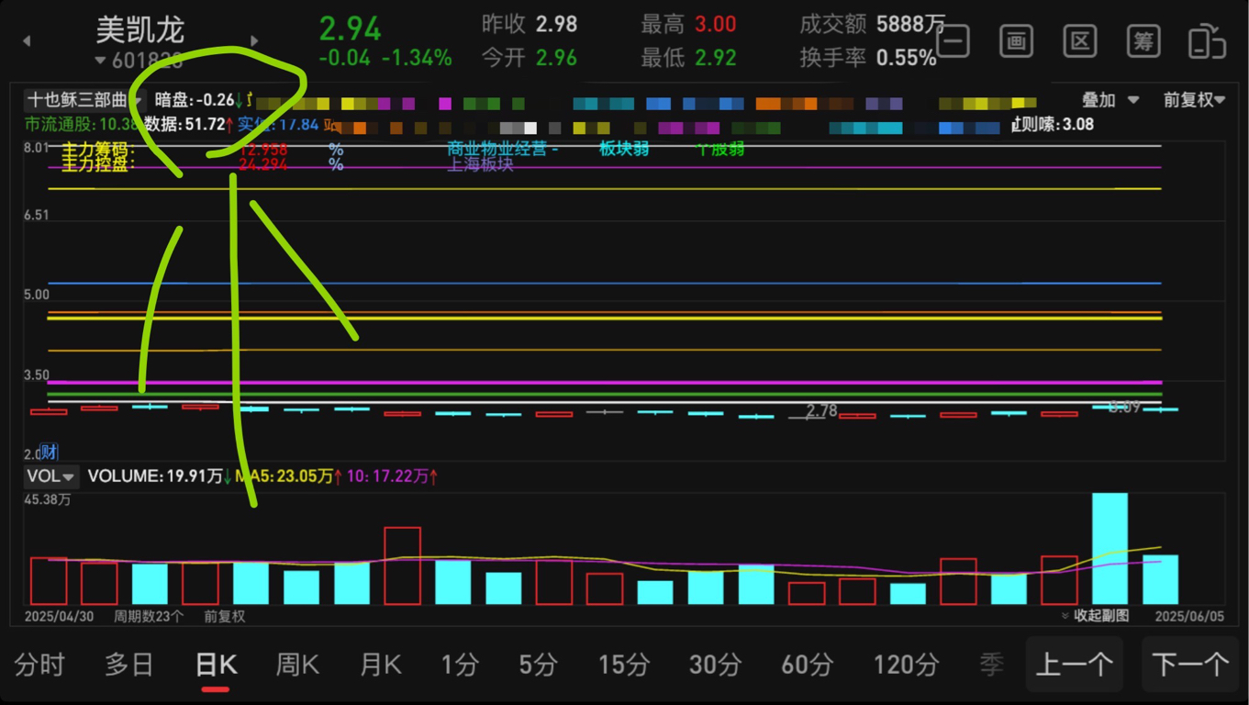Tap the 45.38万 volume axis label

[x=48, y=500]
